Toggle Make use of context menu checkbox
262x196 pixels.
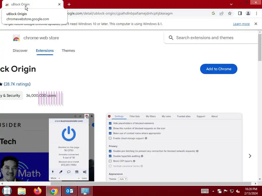110,133
